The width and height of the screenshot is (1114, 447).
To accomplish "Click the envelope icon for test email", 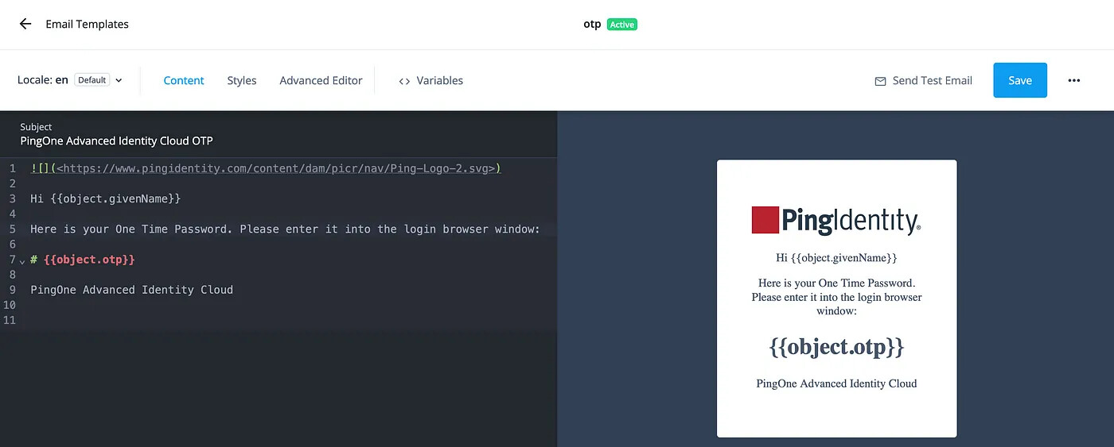I will [x=880, y=81].
